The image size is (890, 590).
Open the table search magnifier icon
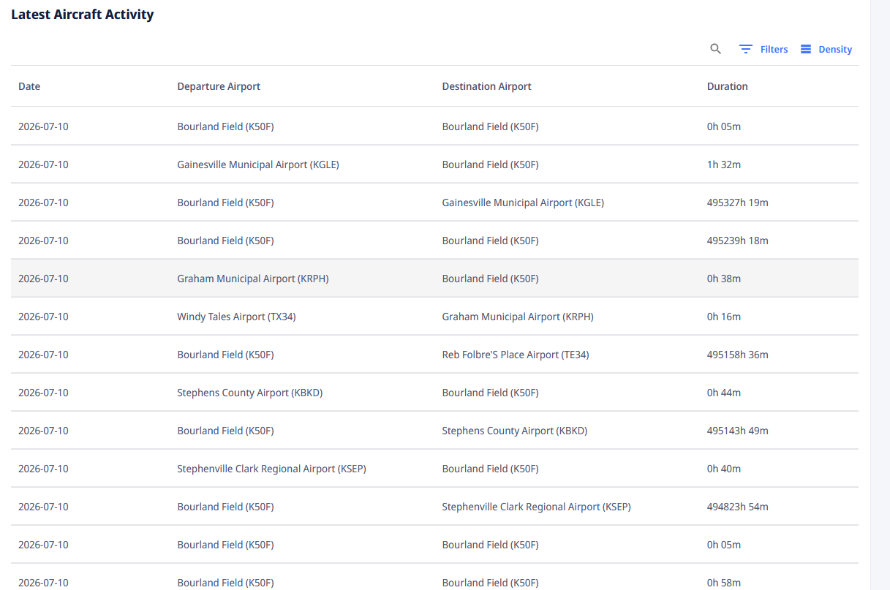[x=716, y=49]
